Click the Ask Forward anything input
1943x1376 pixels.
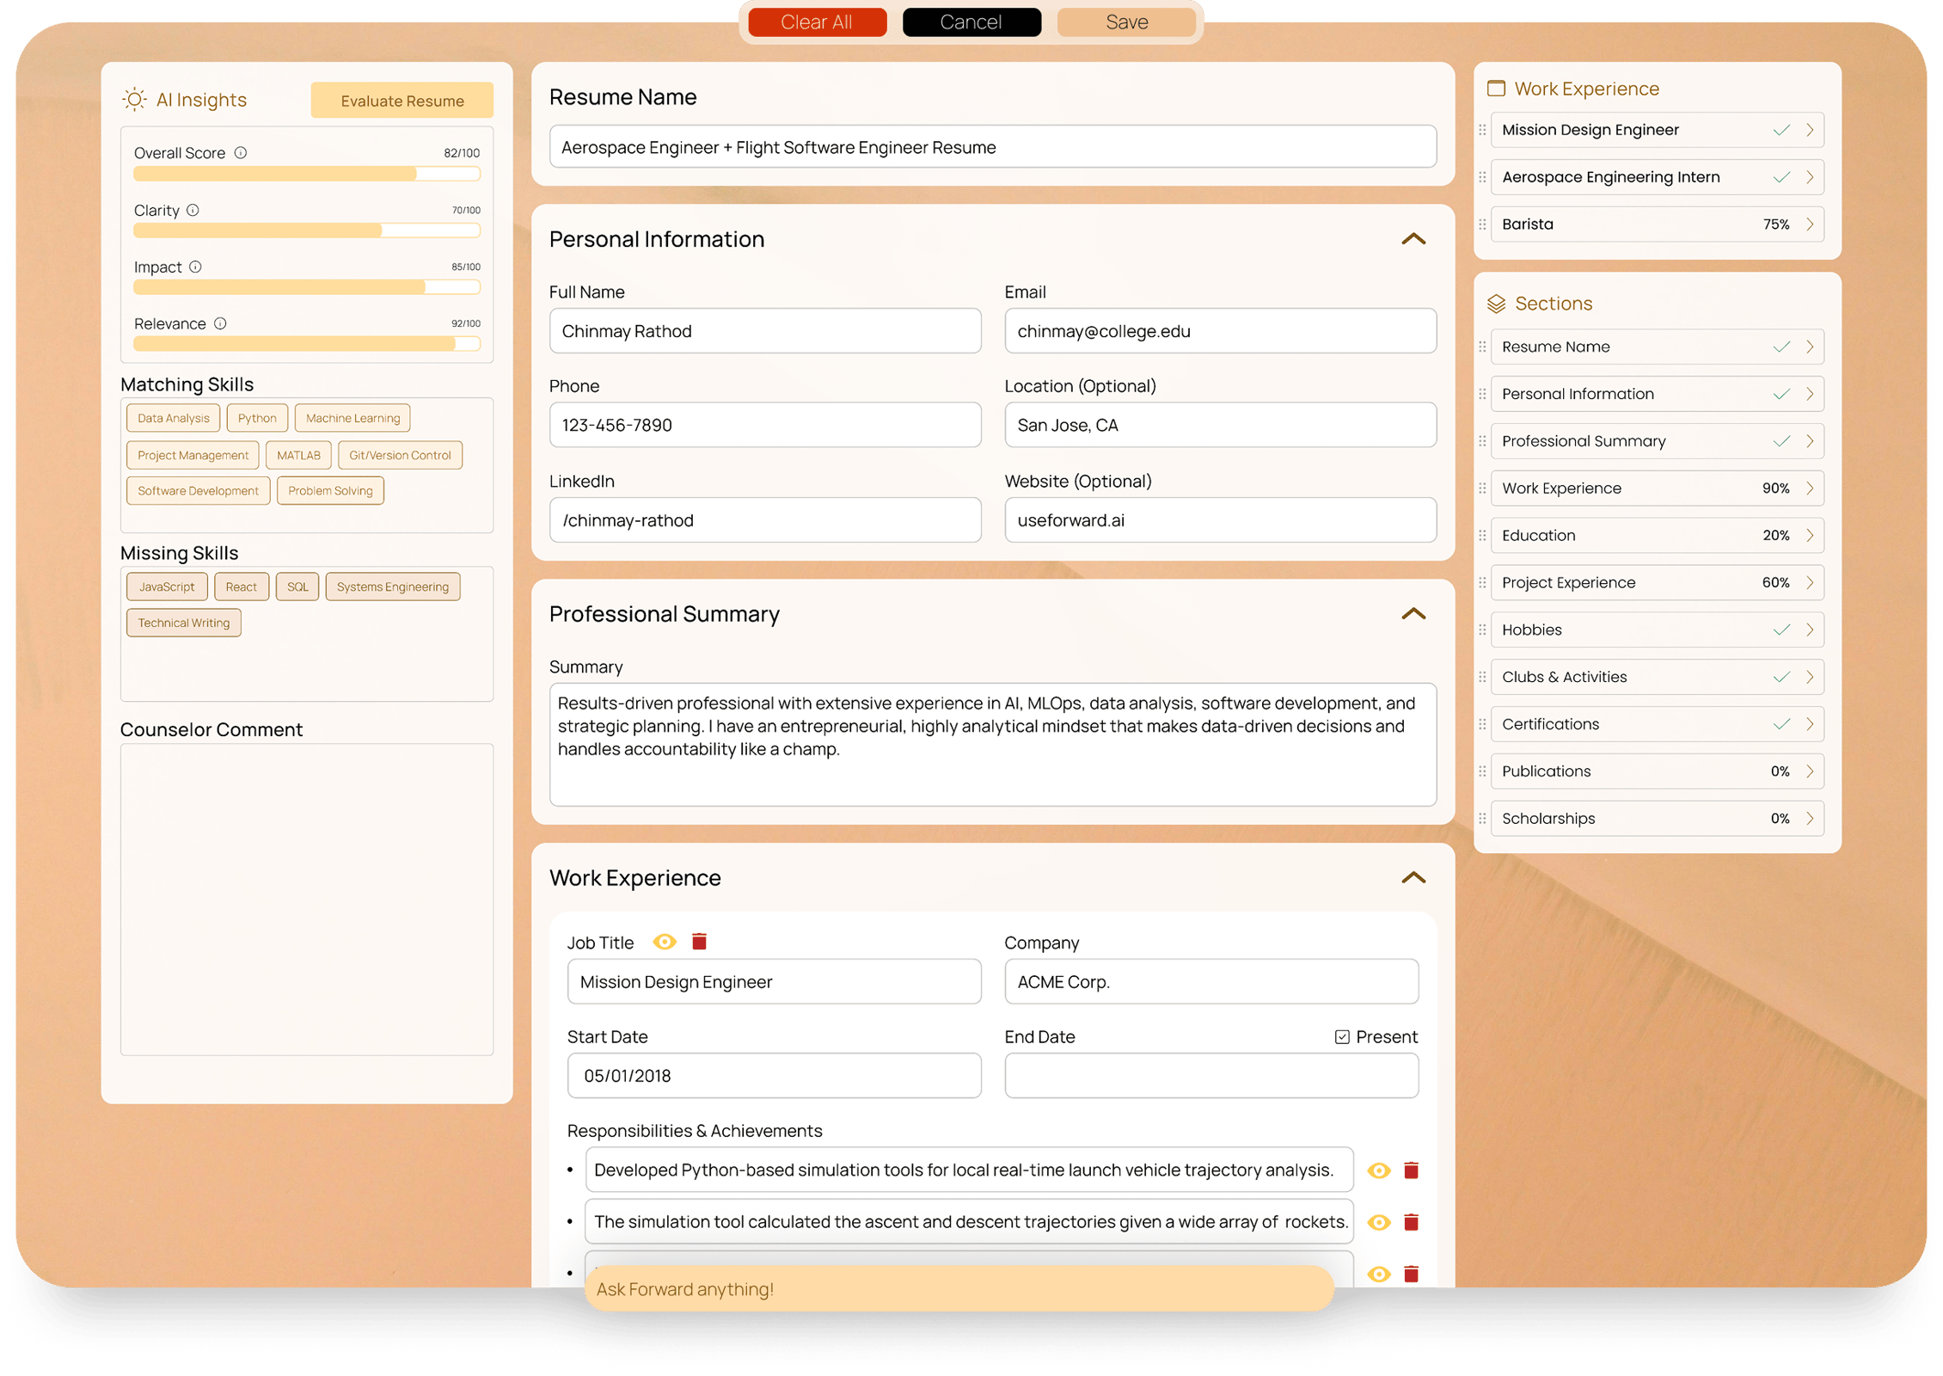[958, 1289]
